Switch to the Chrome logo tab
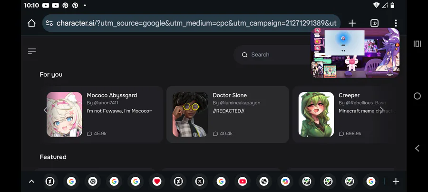 point(93,182)
